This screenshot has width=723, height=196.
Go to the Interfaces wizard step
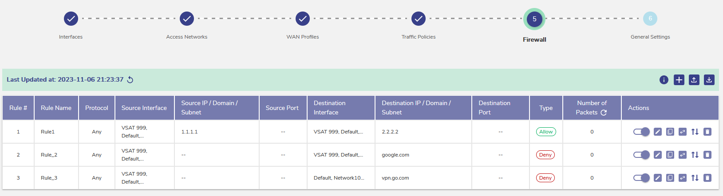[x=71, y=19]
